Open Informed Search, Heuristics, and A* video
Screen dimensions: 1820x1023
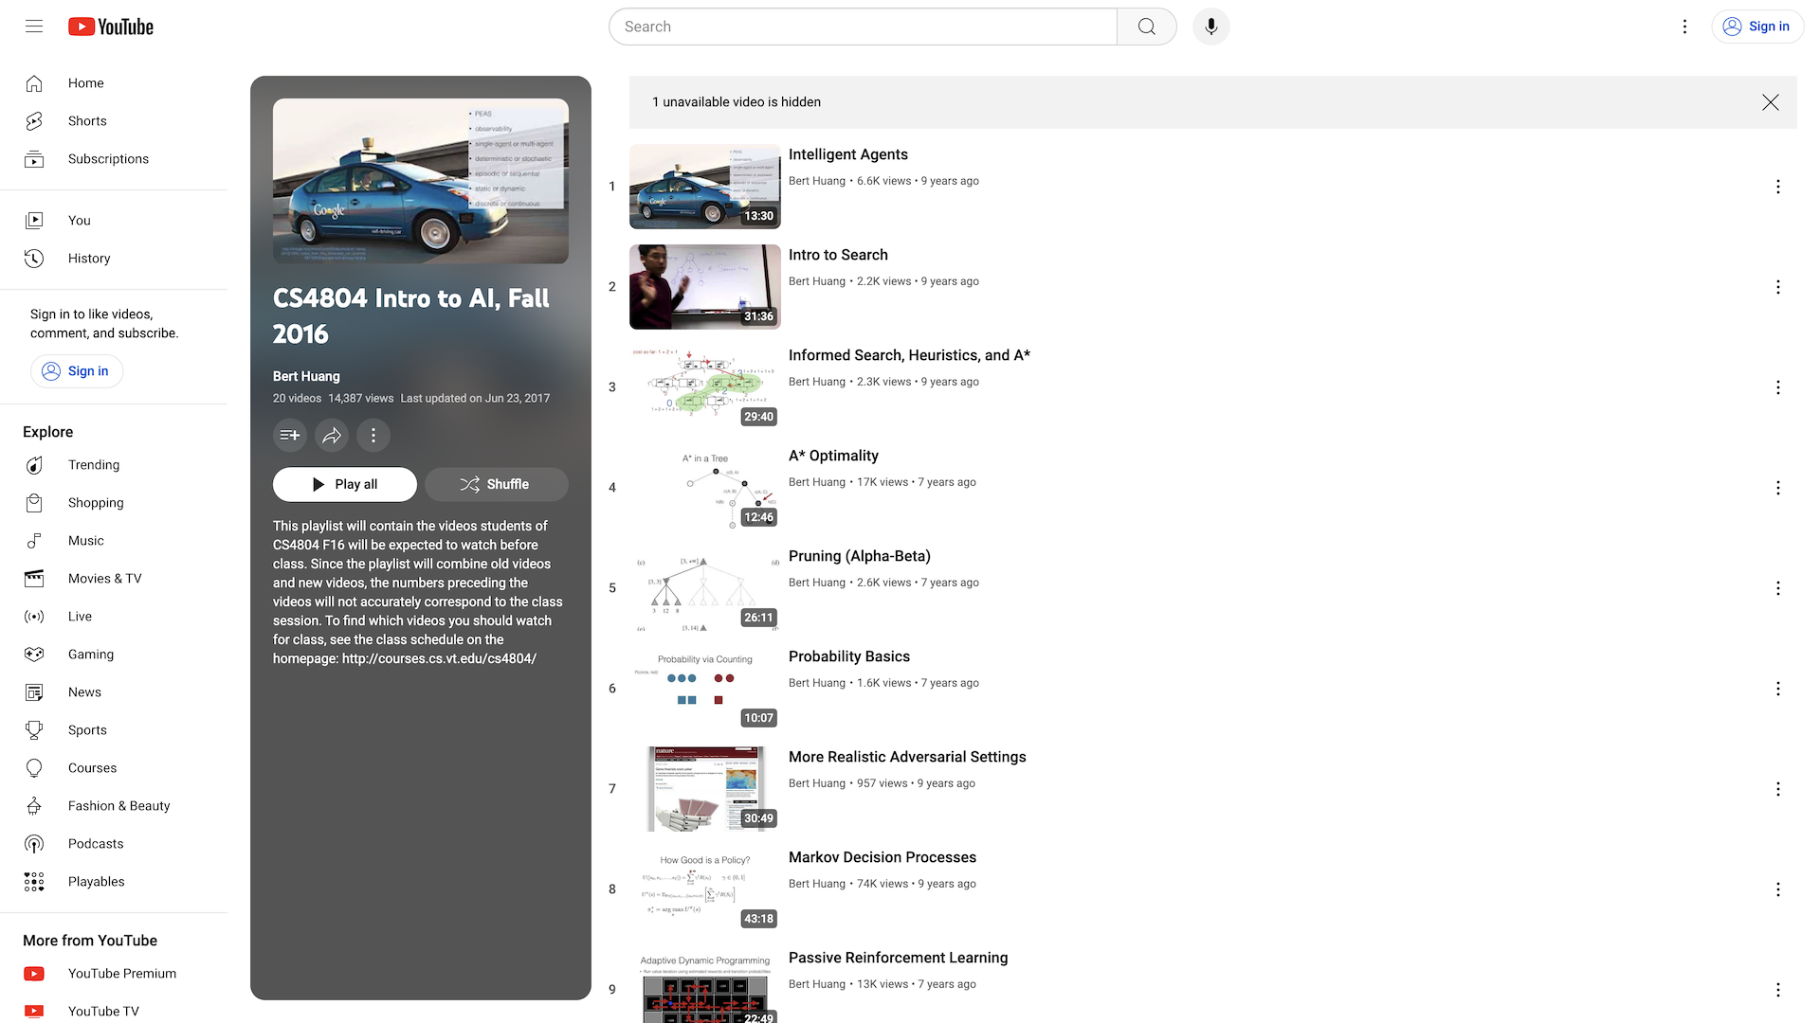click(909, 355)
